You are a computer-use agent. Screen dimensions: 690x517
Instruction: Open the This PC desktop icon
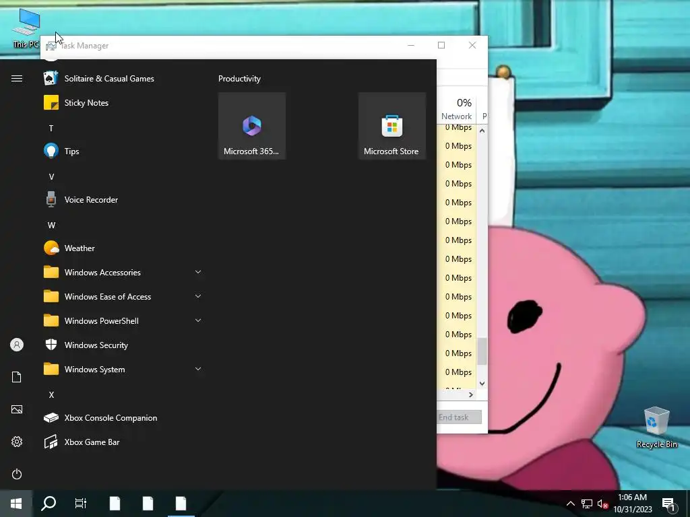coord(26,28)
